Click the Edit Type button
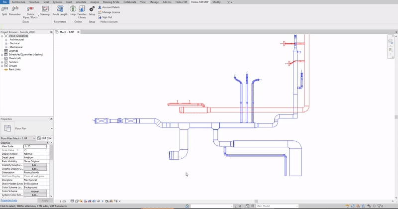 (x=45, y=138)
